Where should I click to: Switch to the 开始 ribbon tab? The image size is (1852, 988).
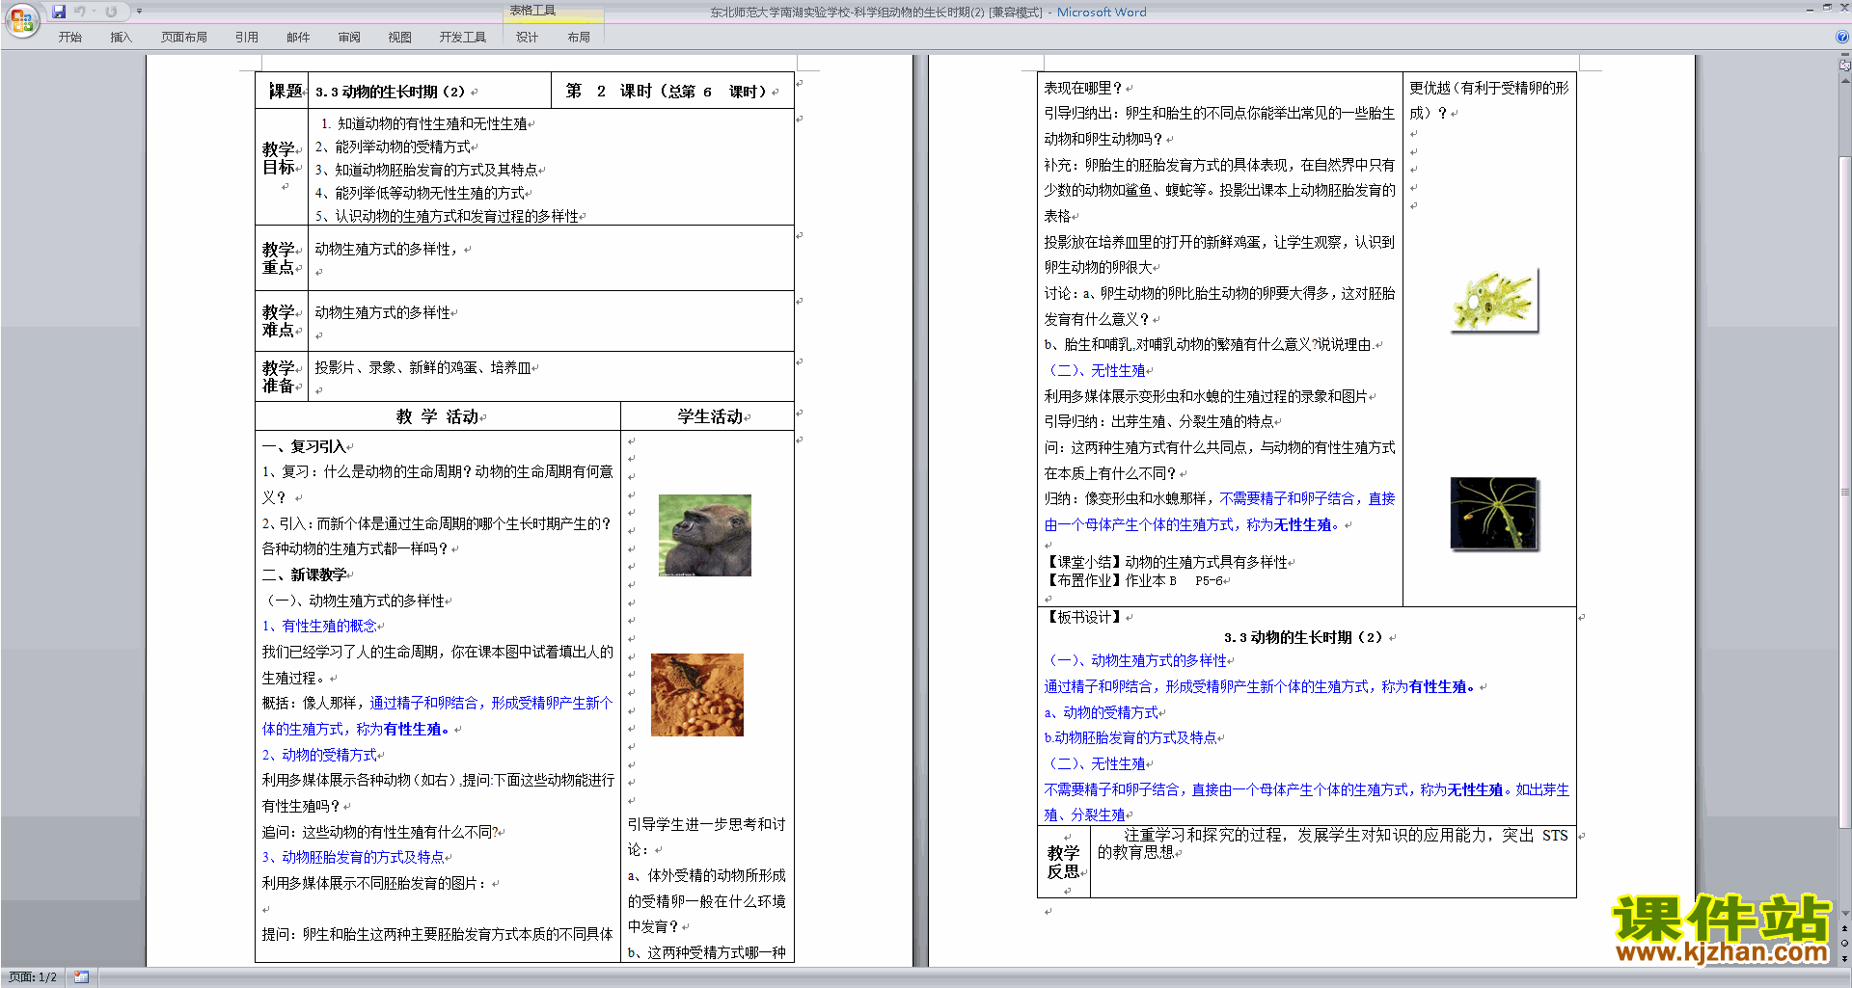click(69, 38)
